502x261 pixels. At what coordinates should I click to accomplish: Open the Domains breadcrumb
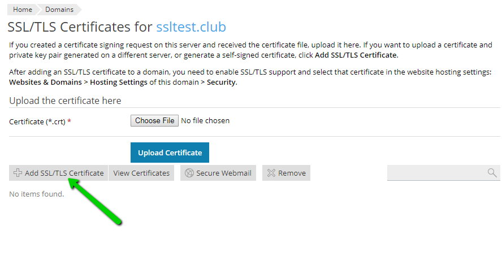(59, 10)
